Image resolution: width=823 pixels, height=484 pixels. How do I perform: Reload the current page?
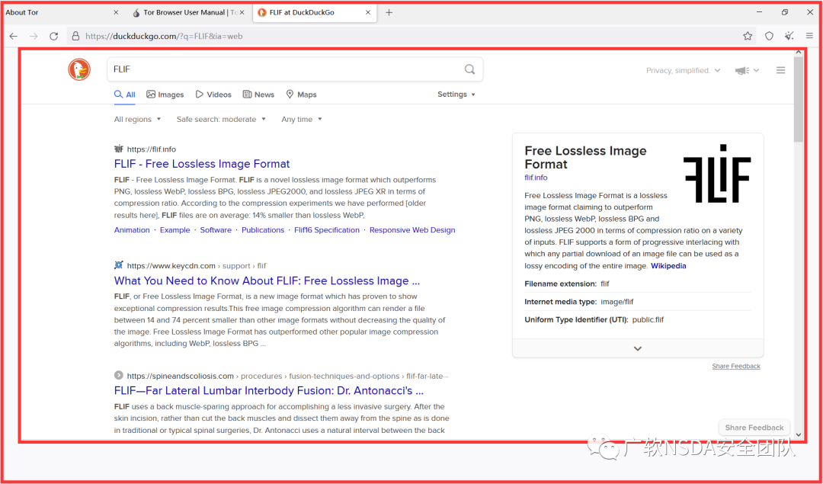click(53, 37)
